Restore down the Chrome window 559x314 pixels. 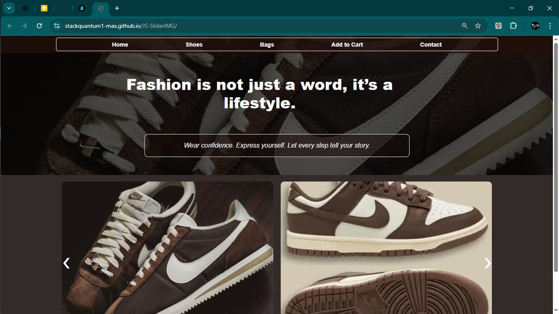531,8
